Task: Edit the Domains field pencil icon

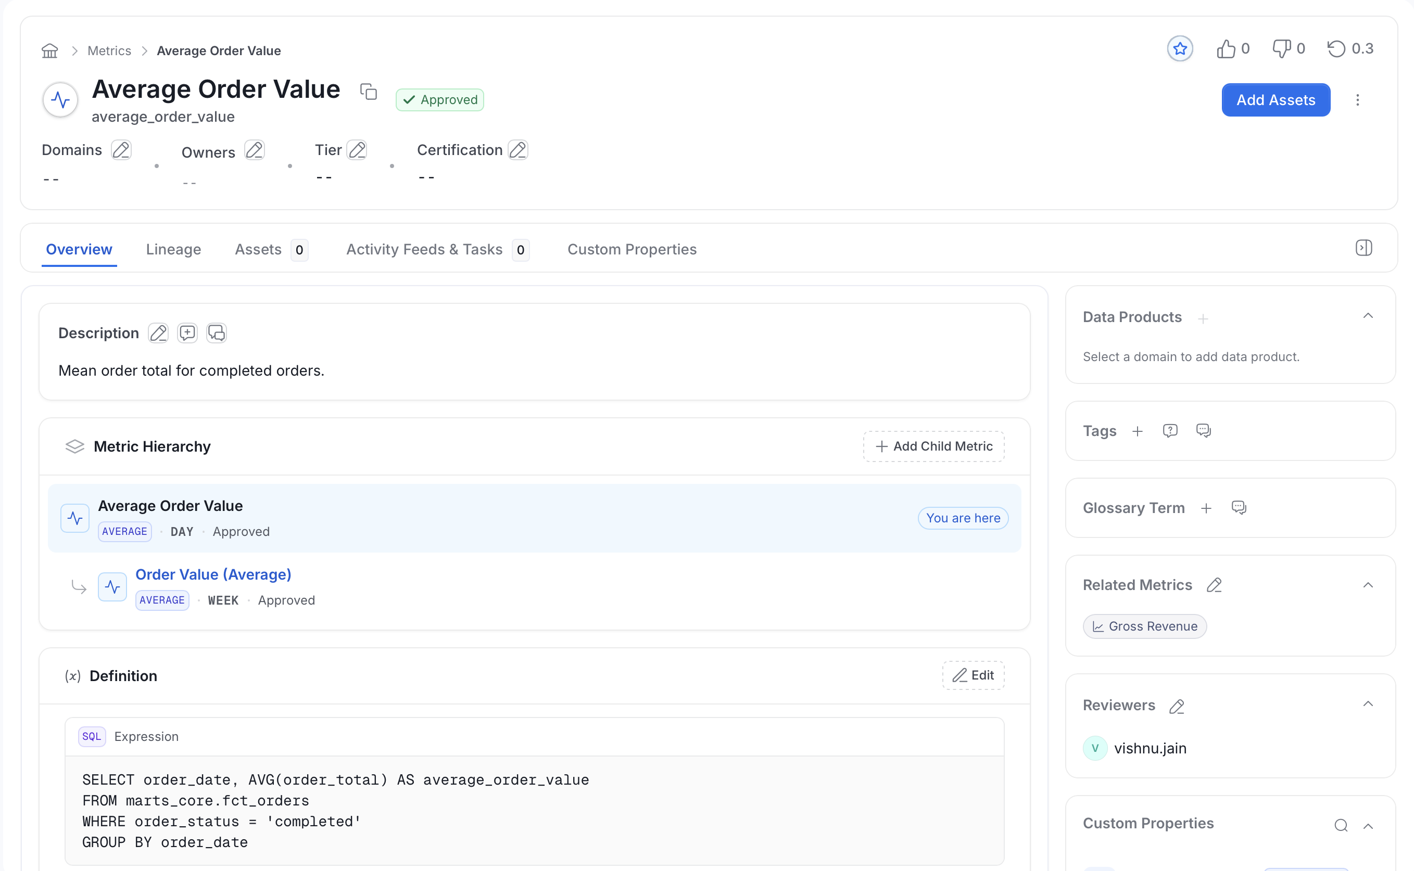Action: click(x=121, y=150)
